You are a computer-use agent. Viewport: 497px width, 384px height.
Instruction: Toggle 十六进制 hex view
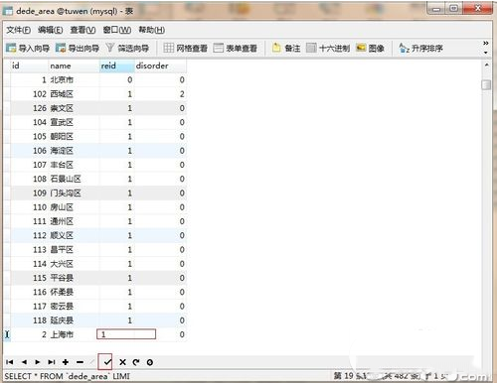pyautogui.click(x=328, y=49)
